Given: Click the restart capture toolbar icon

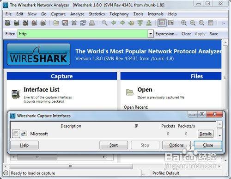Looking at the screenshot, I should click(43, 23).
